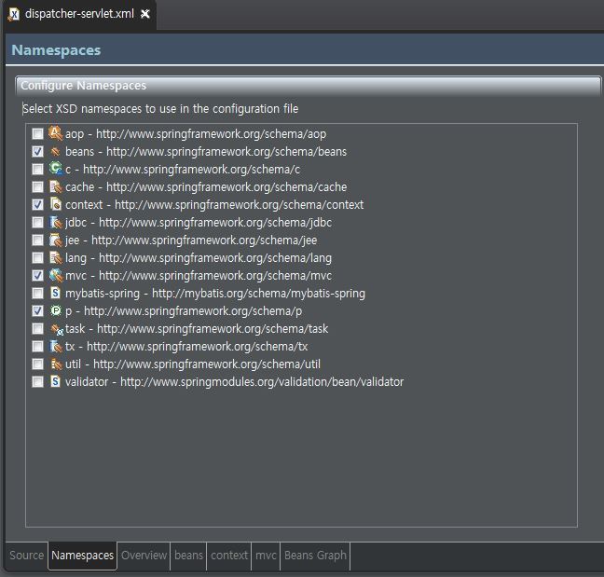Image resolution: width=604 pixels, height=577 pixels.
Task: Click the 'p - http://www.springframework.org/schema/p' row
Action: [184, 310]
